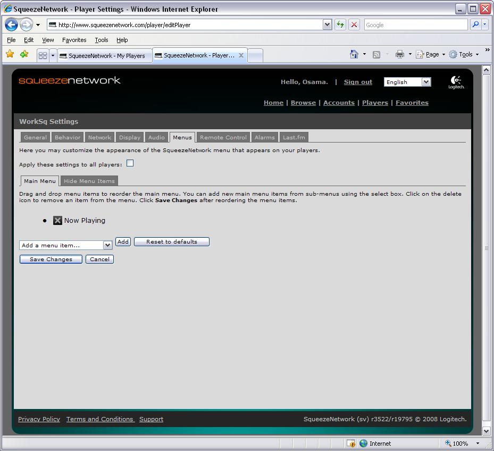Click the Stop loading icon
The image size is (494, 451).
pos(354,25)
